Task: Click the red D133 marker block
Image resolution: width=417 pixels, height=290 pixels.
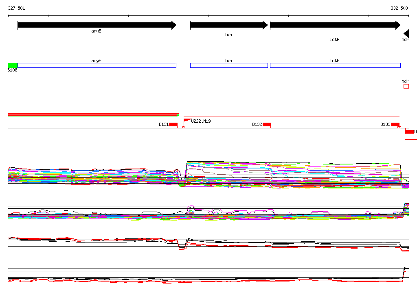Action: [x=395, y=124]
